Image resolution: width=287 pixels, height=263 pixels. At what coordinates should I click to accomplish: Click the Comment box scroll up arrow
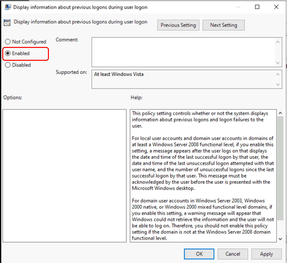[x=278, y=42]
